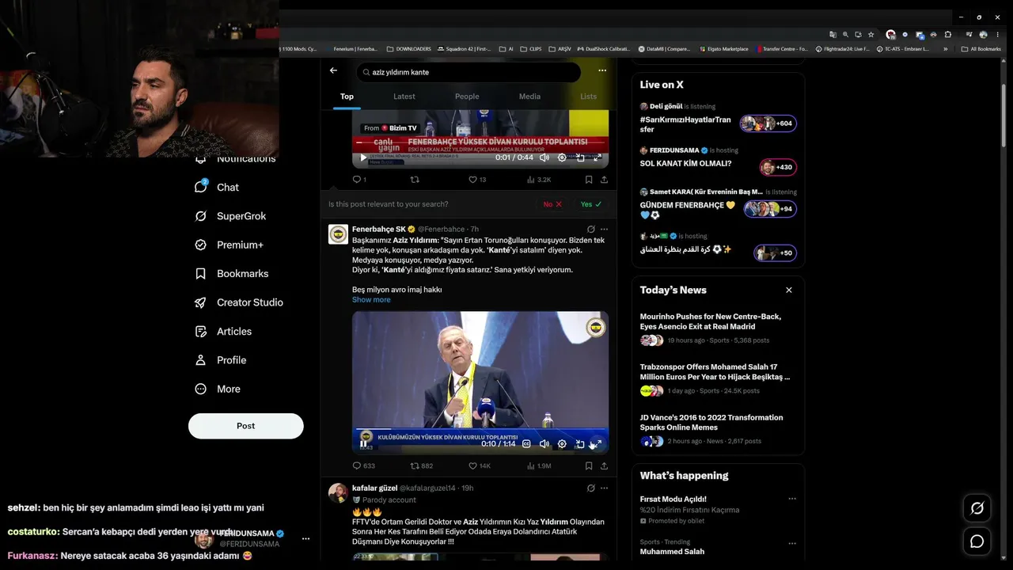Expand post text with Show more

(x=371, y=300)
